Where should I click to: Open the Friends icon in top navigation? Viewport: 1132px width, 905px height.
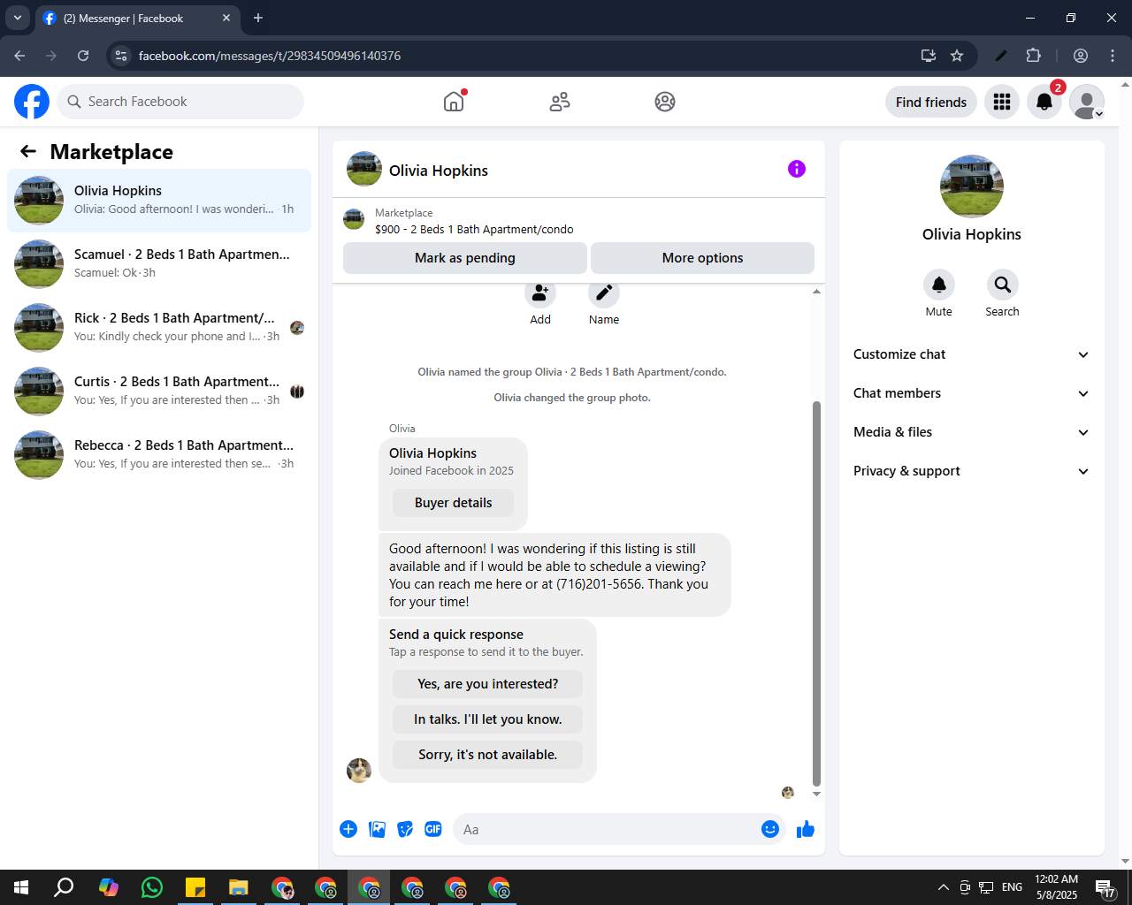click(560, 102)
